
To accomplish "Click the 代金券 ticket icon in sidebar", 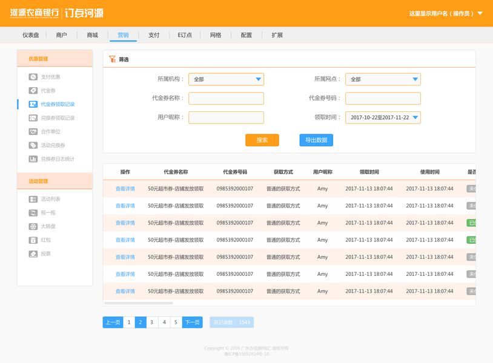I will click(x=33, y=90).
